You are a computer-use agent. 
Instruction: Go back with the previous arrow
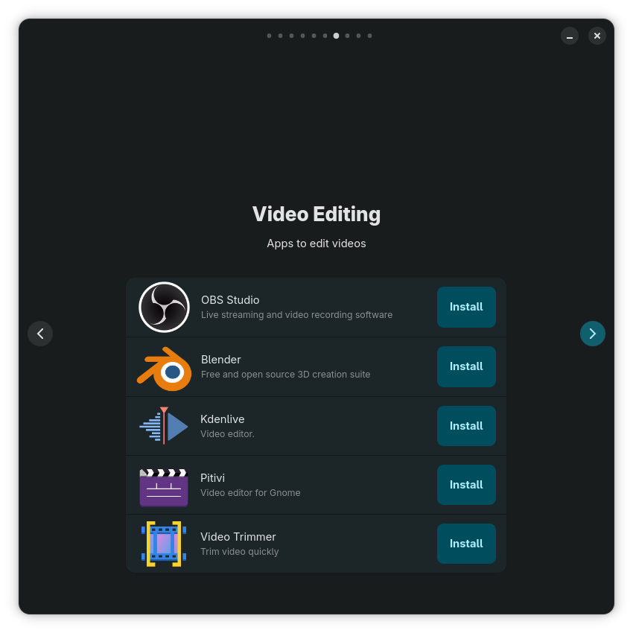(40, 334)
